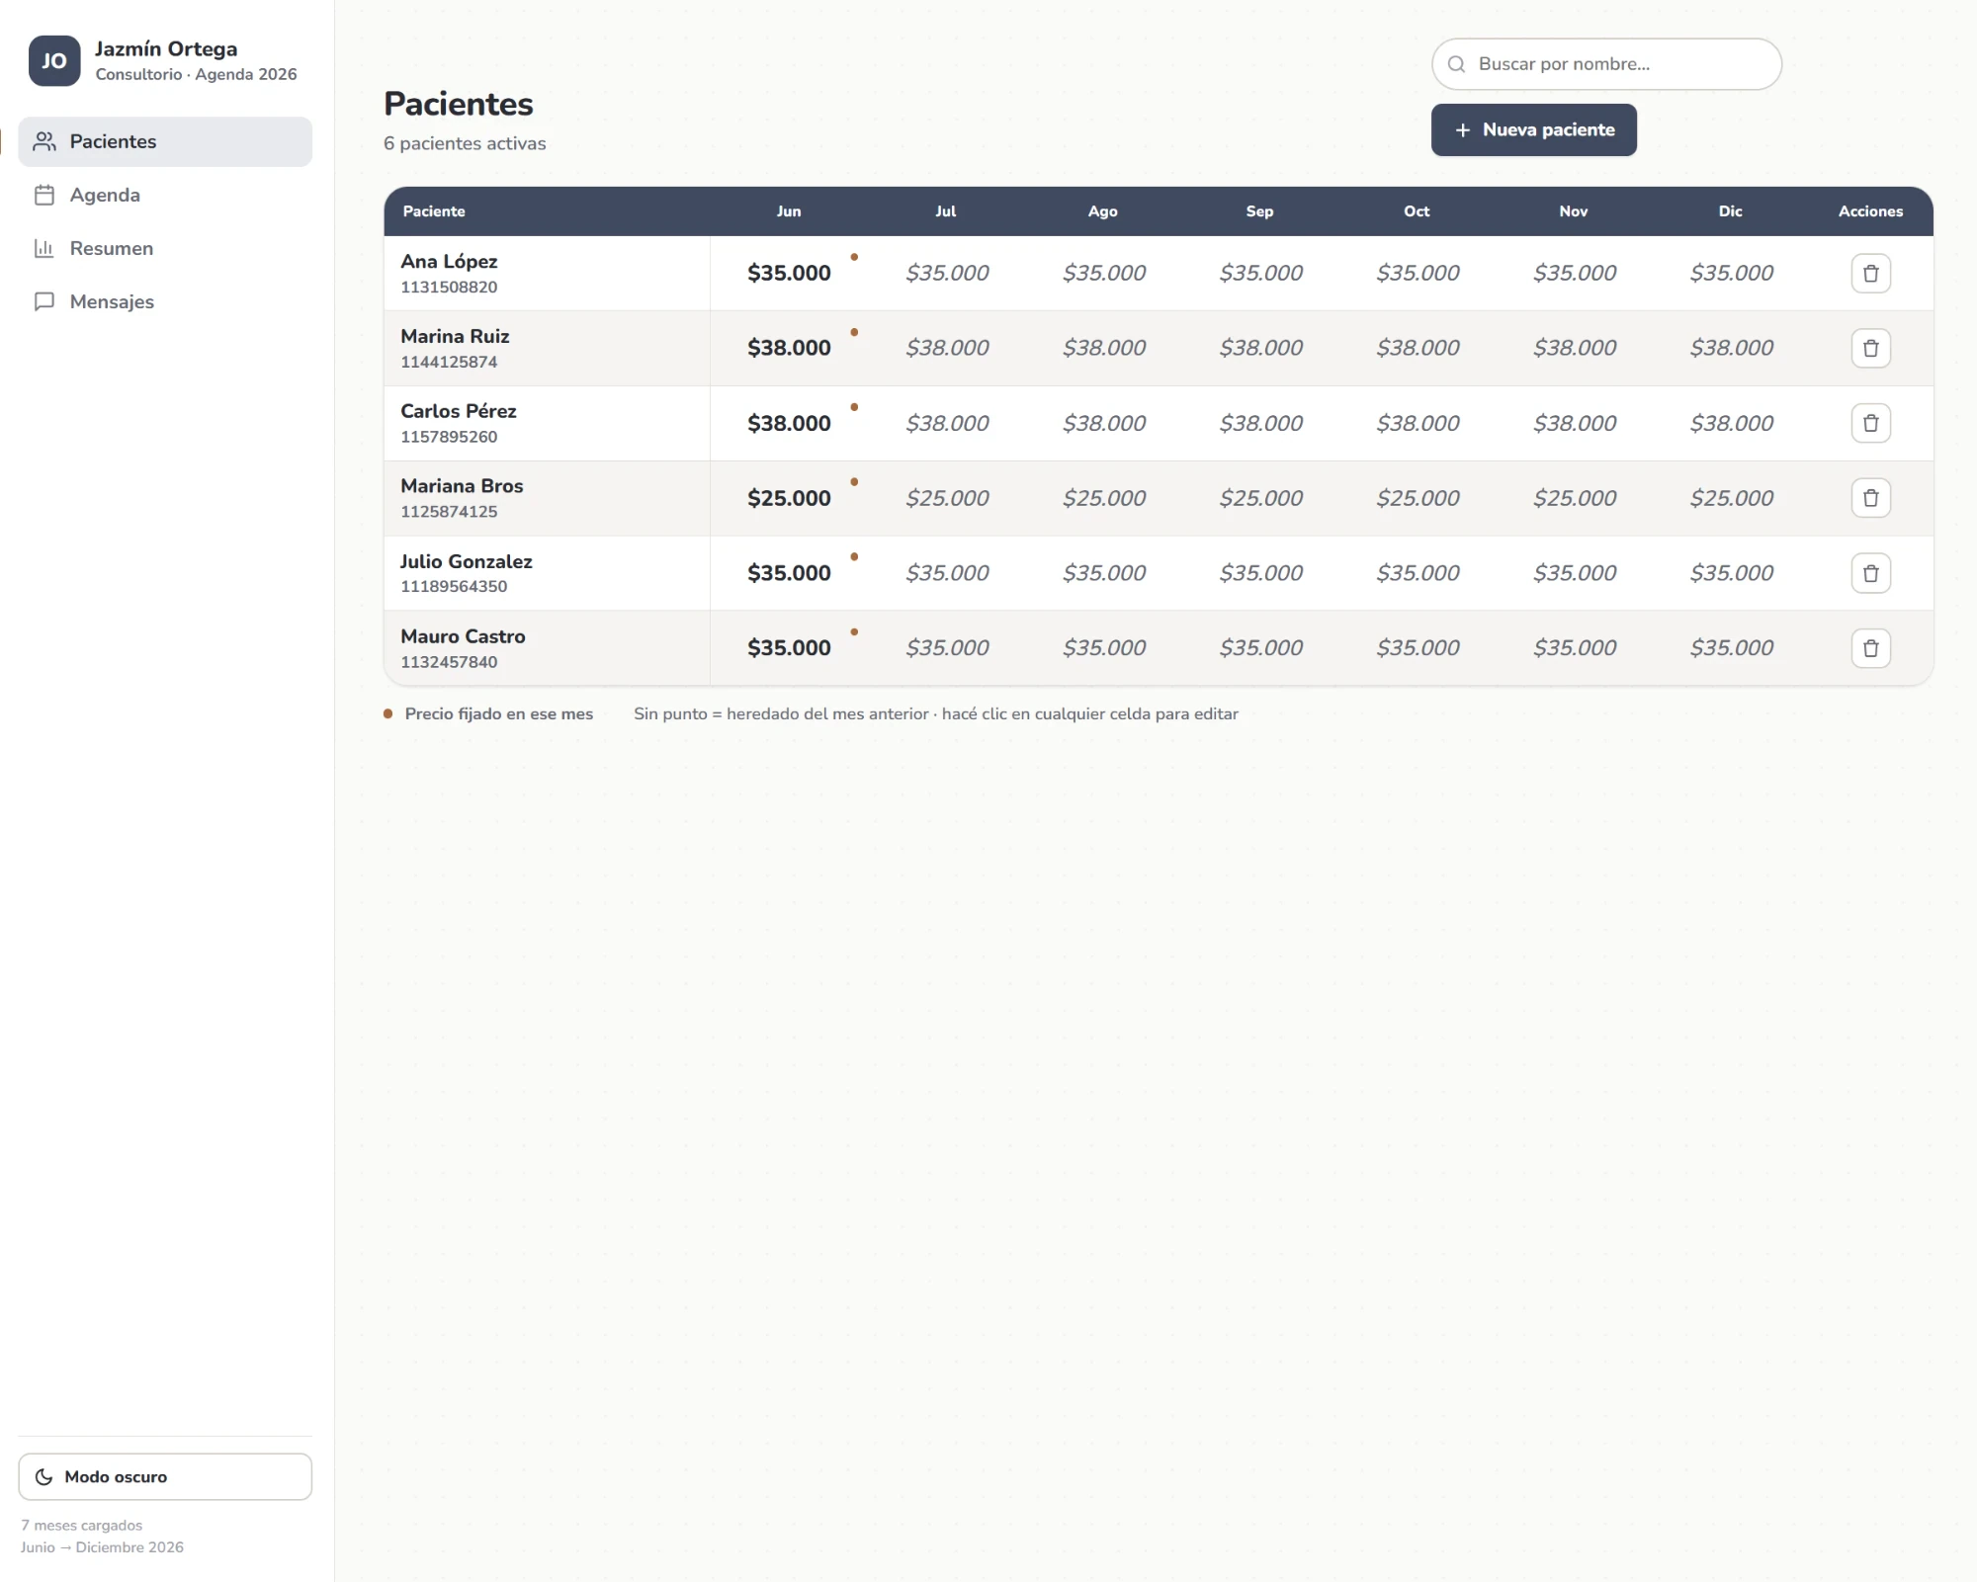Edit Mauro Castro's Nov price cell
The height and width of the screenshot is (1582, 1977).
pyautogui.click(x=1574, y=648)
